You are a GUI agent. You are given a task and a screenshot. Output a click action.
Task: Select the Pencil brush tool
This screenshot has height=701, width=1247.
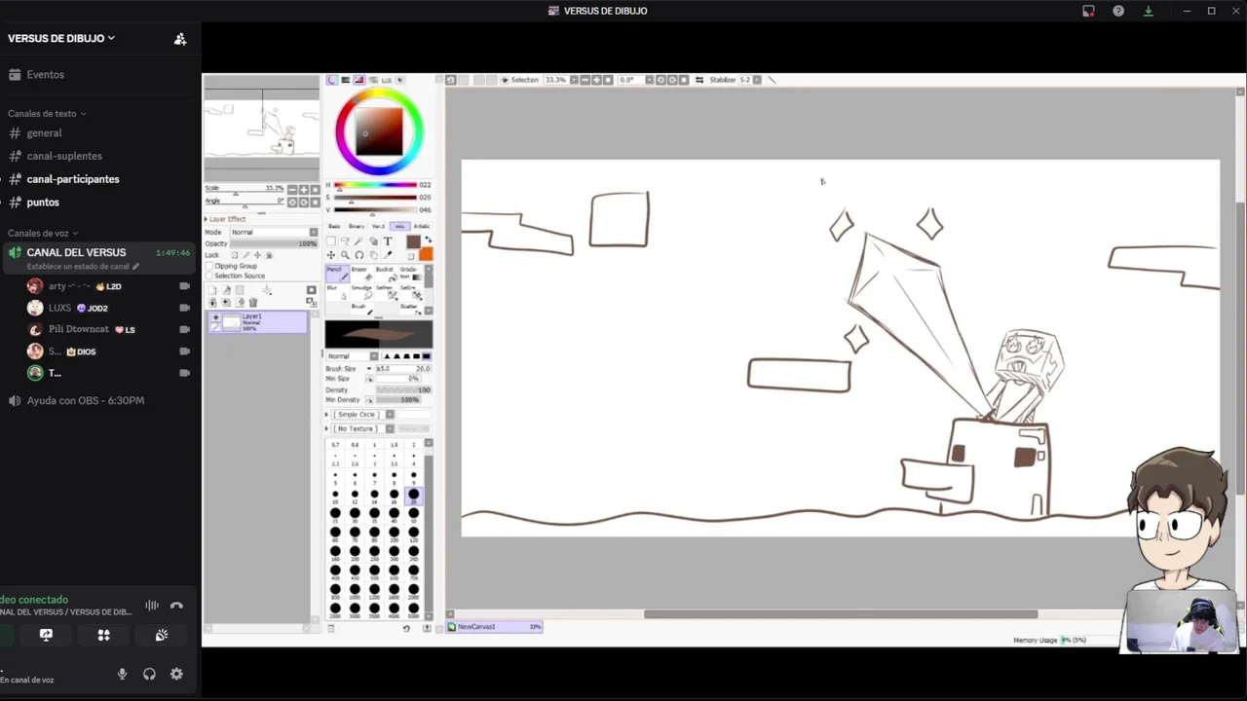tap(338, 274)
